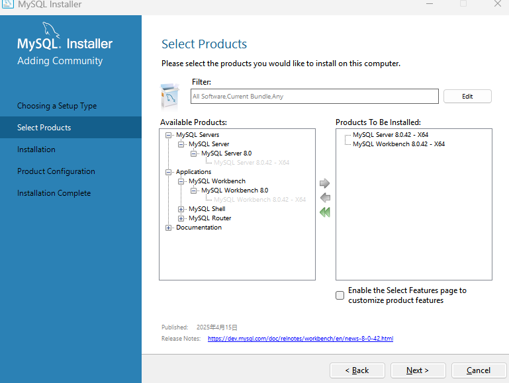Close the MySQL Installer window
Screen dimensions: 509x383
(x=497, y=4)
